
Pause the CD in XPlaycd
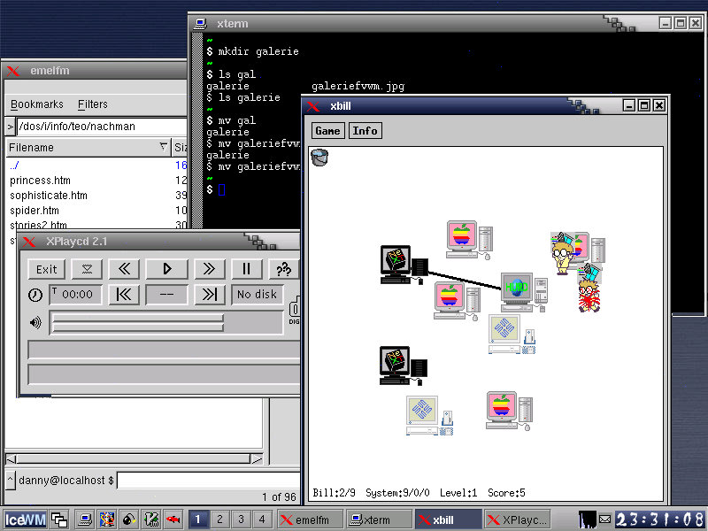tap(247, 269)
